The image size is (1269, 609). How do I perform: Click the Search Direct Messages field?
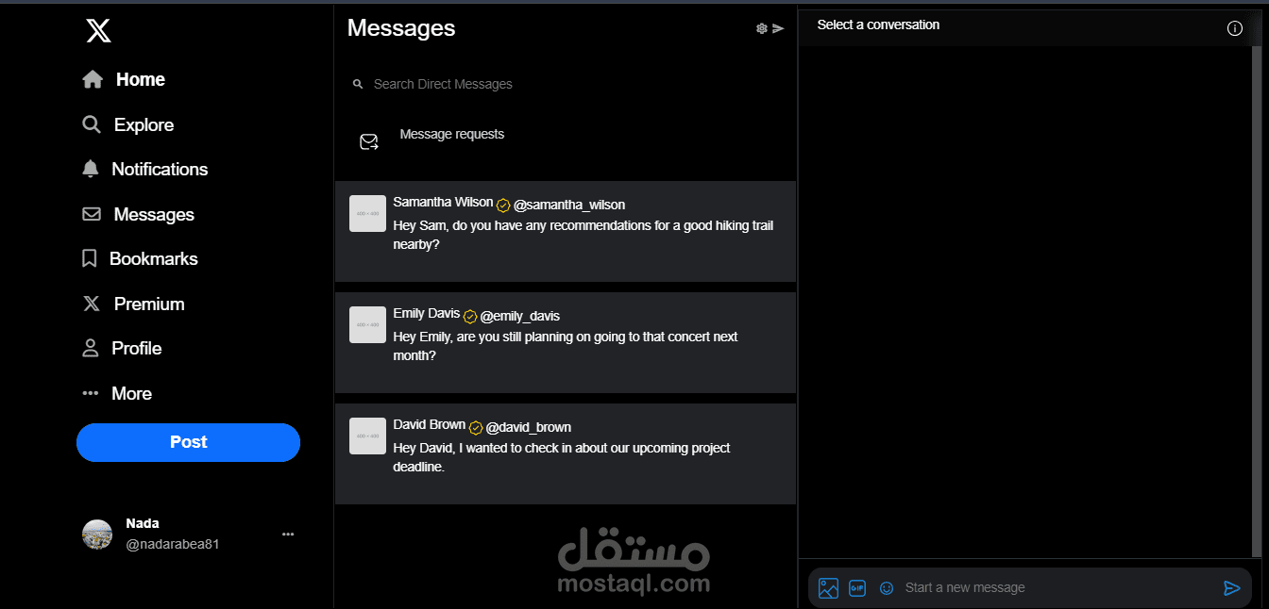coord(566,84)
